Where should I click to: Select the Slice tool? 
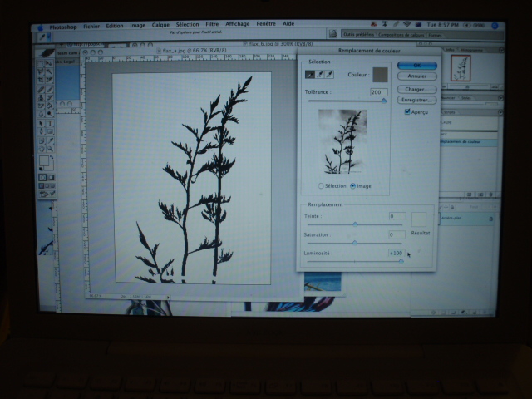pyautogui.click(x=50, y=81)
